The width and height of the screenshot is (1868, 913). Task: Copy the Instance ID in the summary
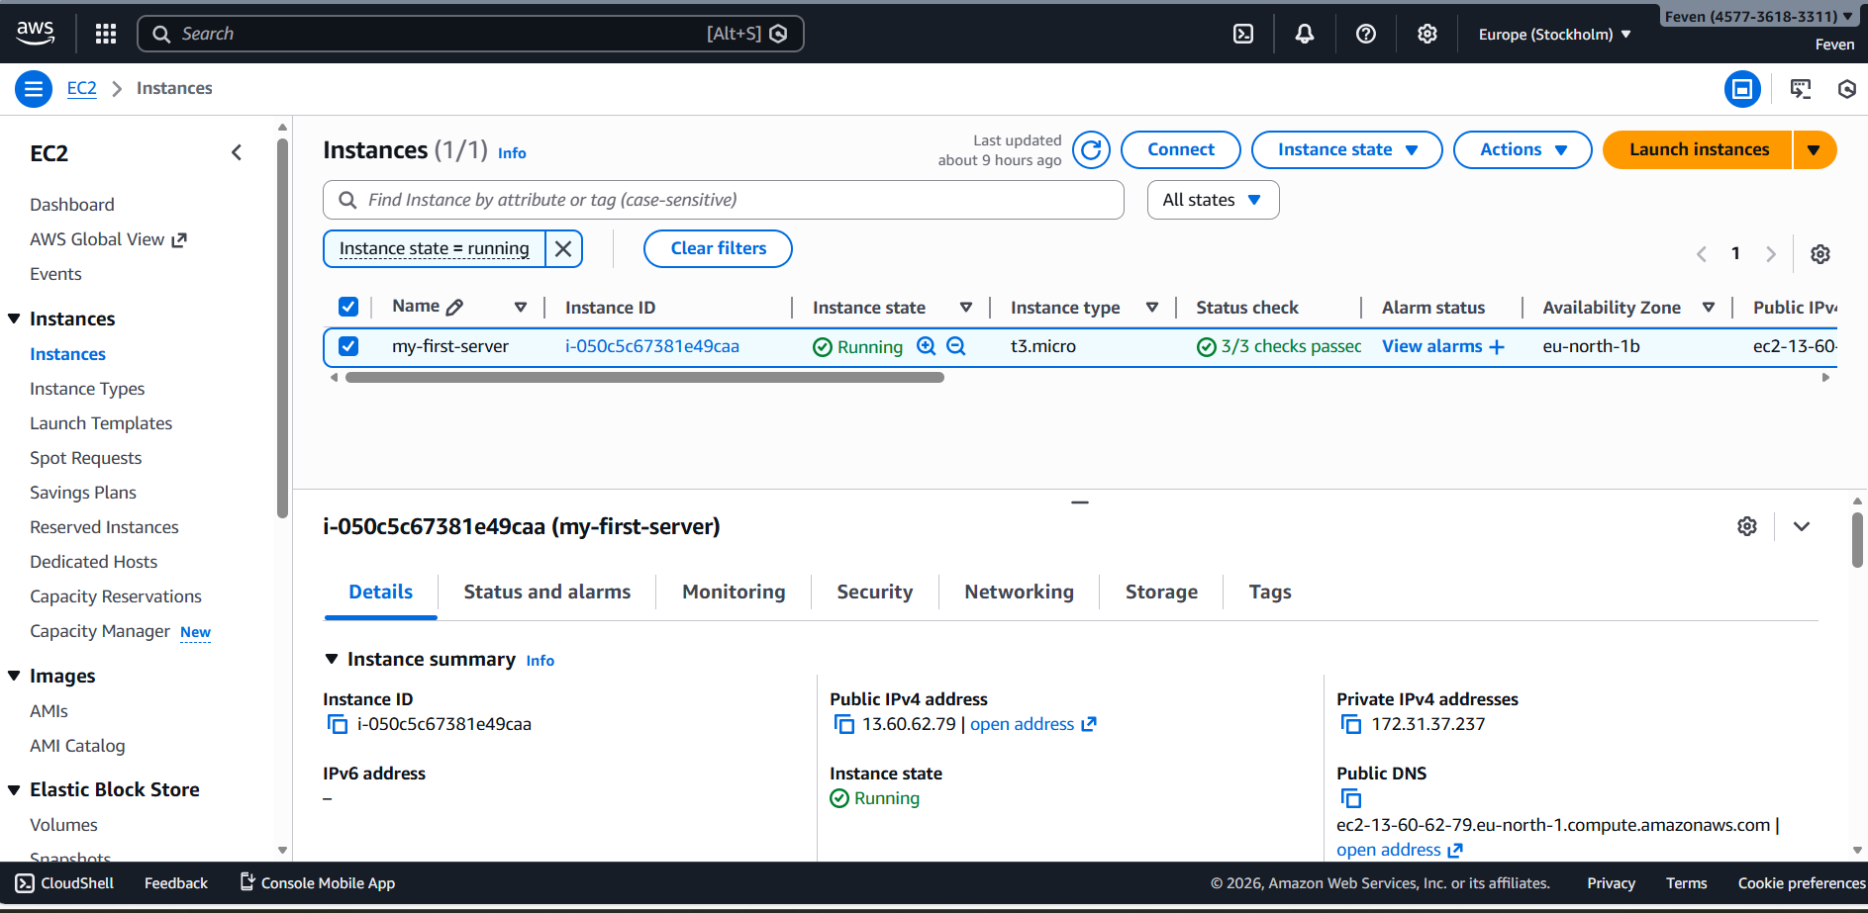[338, 725]
